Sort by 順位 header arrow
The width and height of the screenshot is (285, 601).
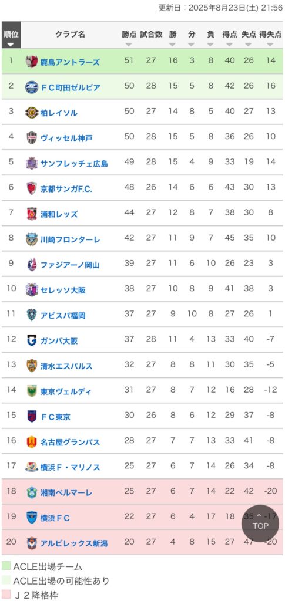click(11, 45)
